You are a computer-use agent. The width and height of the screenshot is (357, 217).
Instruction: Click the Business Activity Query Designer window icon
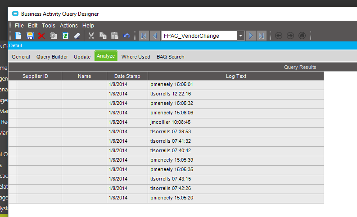tap(15, 14)
